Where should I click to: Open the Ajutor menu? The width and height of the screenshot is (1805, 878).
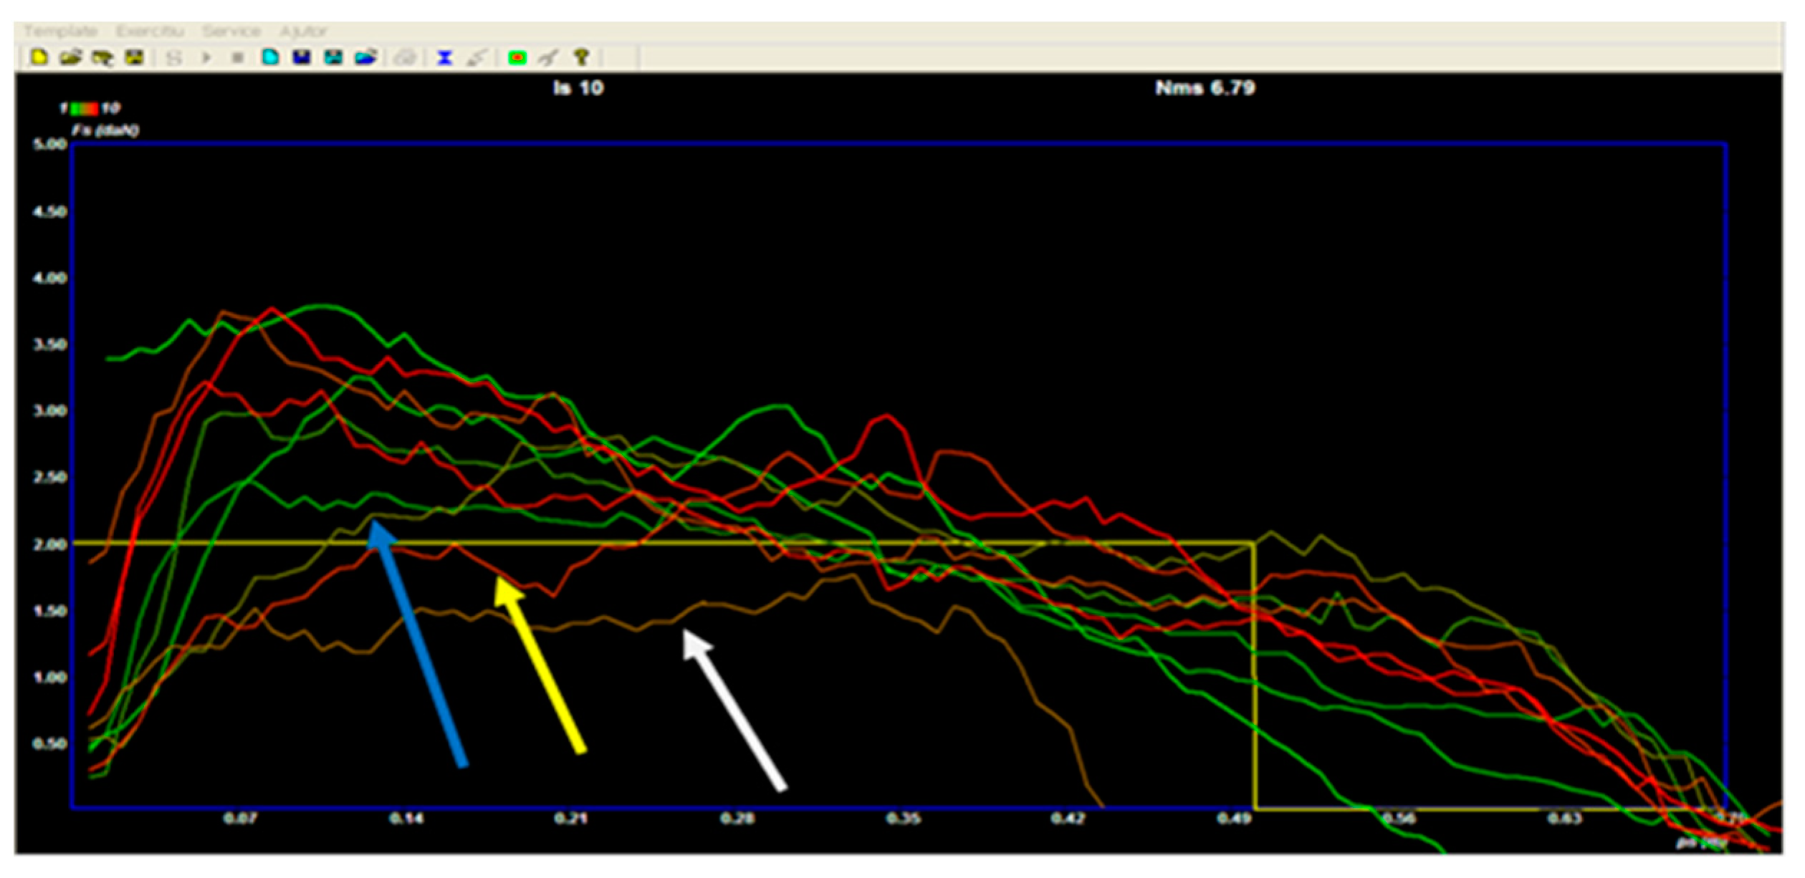(x=303, y=31)
